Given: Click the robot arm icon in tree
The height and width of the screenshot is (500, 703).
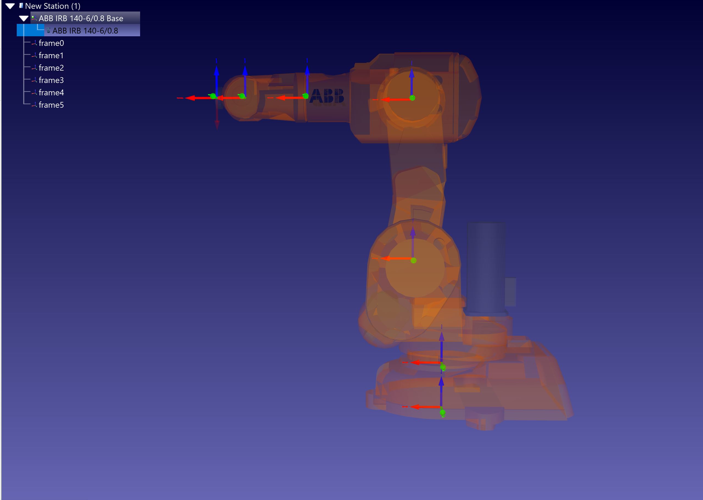Looking at the screenshot, I should click(x=48, y=31).
